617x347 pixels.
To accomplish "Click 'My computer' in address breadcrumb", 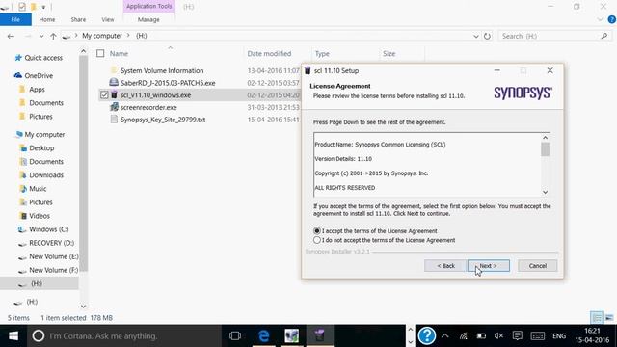I will point(102,36).
